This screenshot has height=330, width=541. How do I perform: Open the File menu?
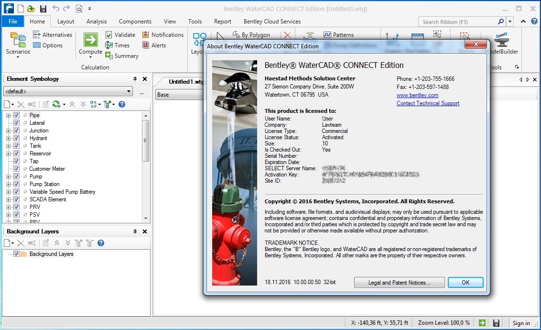[13, 22]
